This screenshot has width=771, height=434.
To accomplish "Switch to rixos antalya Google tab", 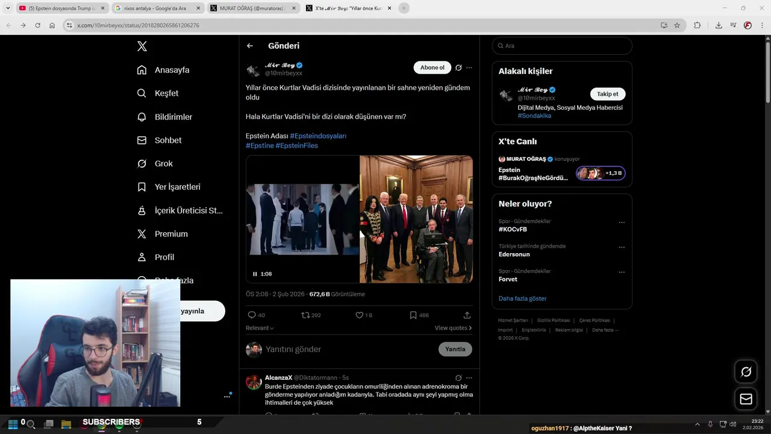I will 158,8.
